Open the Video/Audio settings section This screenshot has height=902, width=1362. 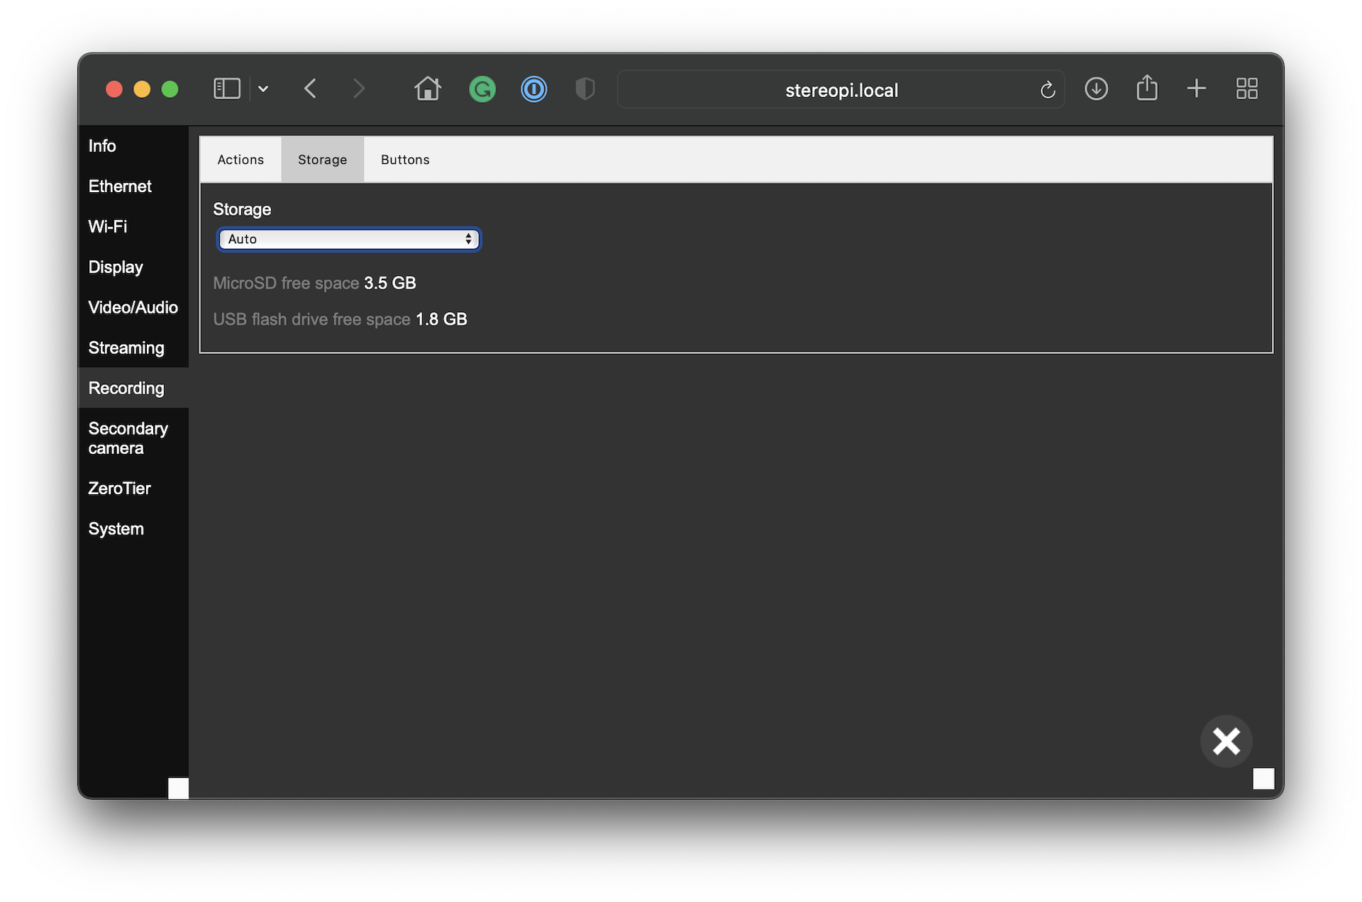[x=133, y=307]
